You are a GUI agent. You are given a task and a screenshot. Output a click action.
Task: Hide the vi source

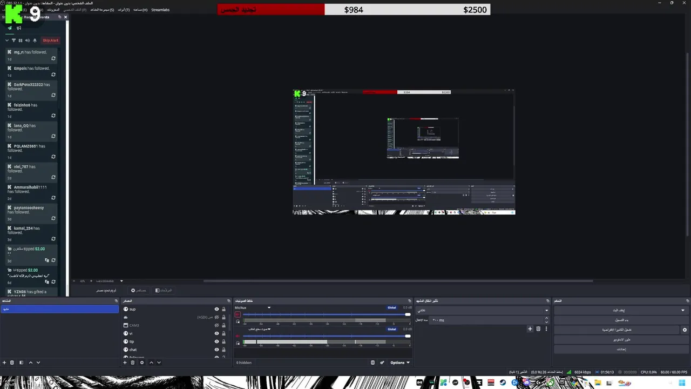216,333
